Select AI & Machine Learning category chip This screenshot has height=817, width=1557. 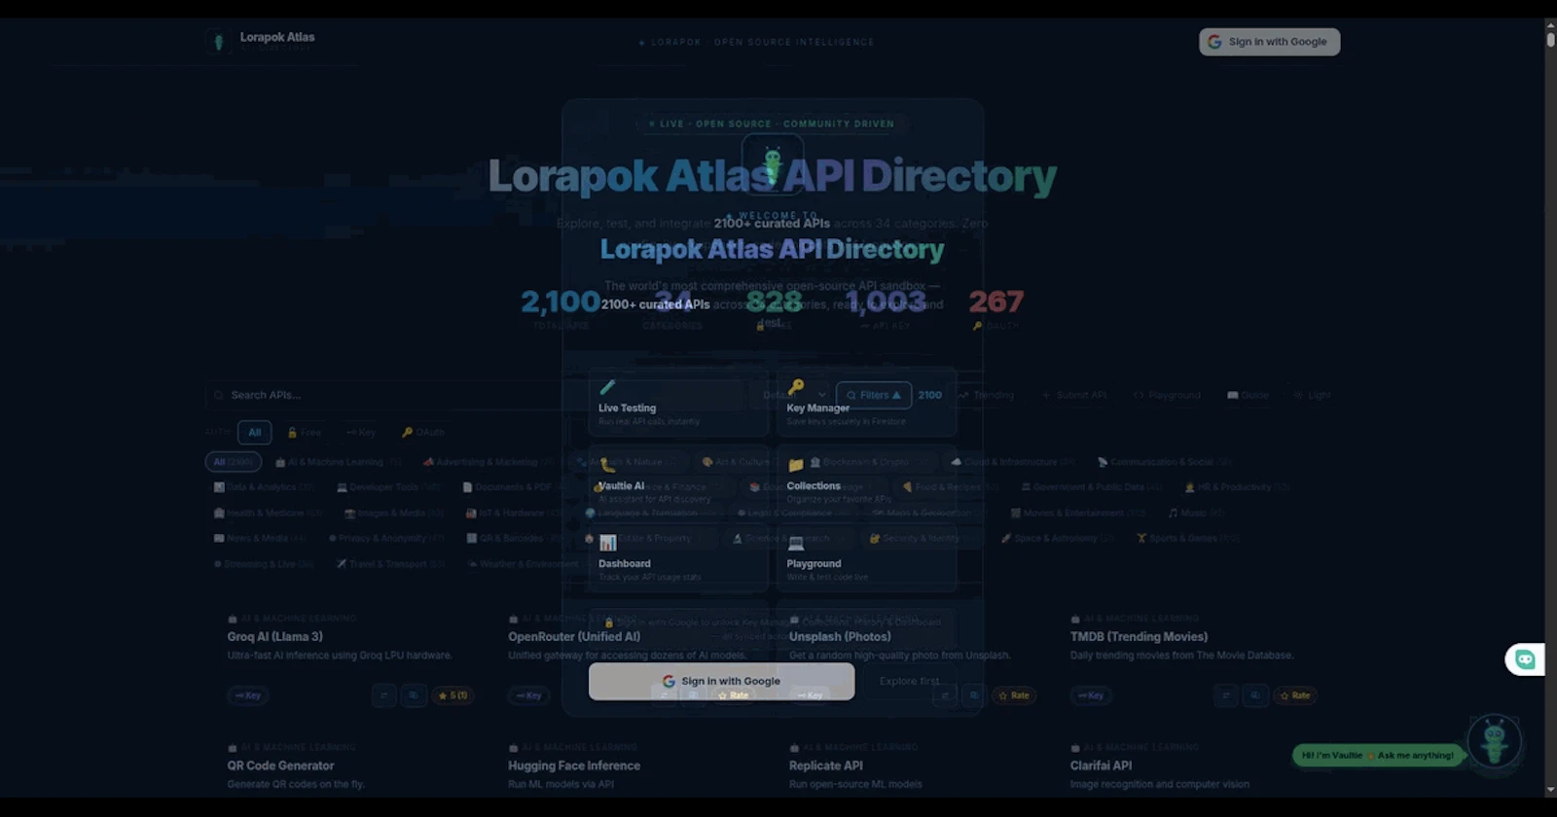tap(339, 462)
